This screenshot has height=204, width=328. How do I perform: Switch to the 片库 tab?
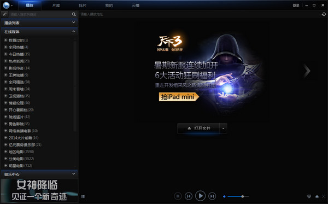pos(56,5)
